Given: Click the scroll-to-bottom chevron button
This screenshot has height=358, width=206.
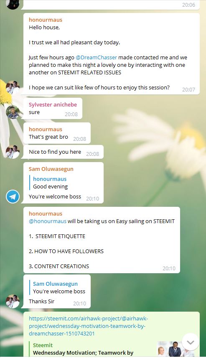Looking at the screenshot, I should [x=191, y=342].
